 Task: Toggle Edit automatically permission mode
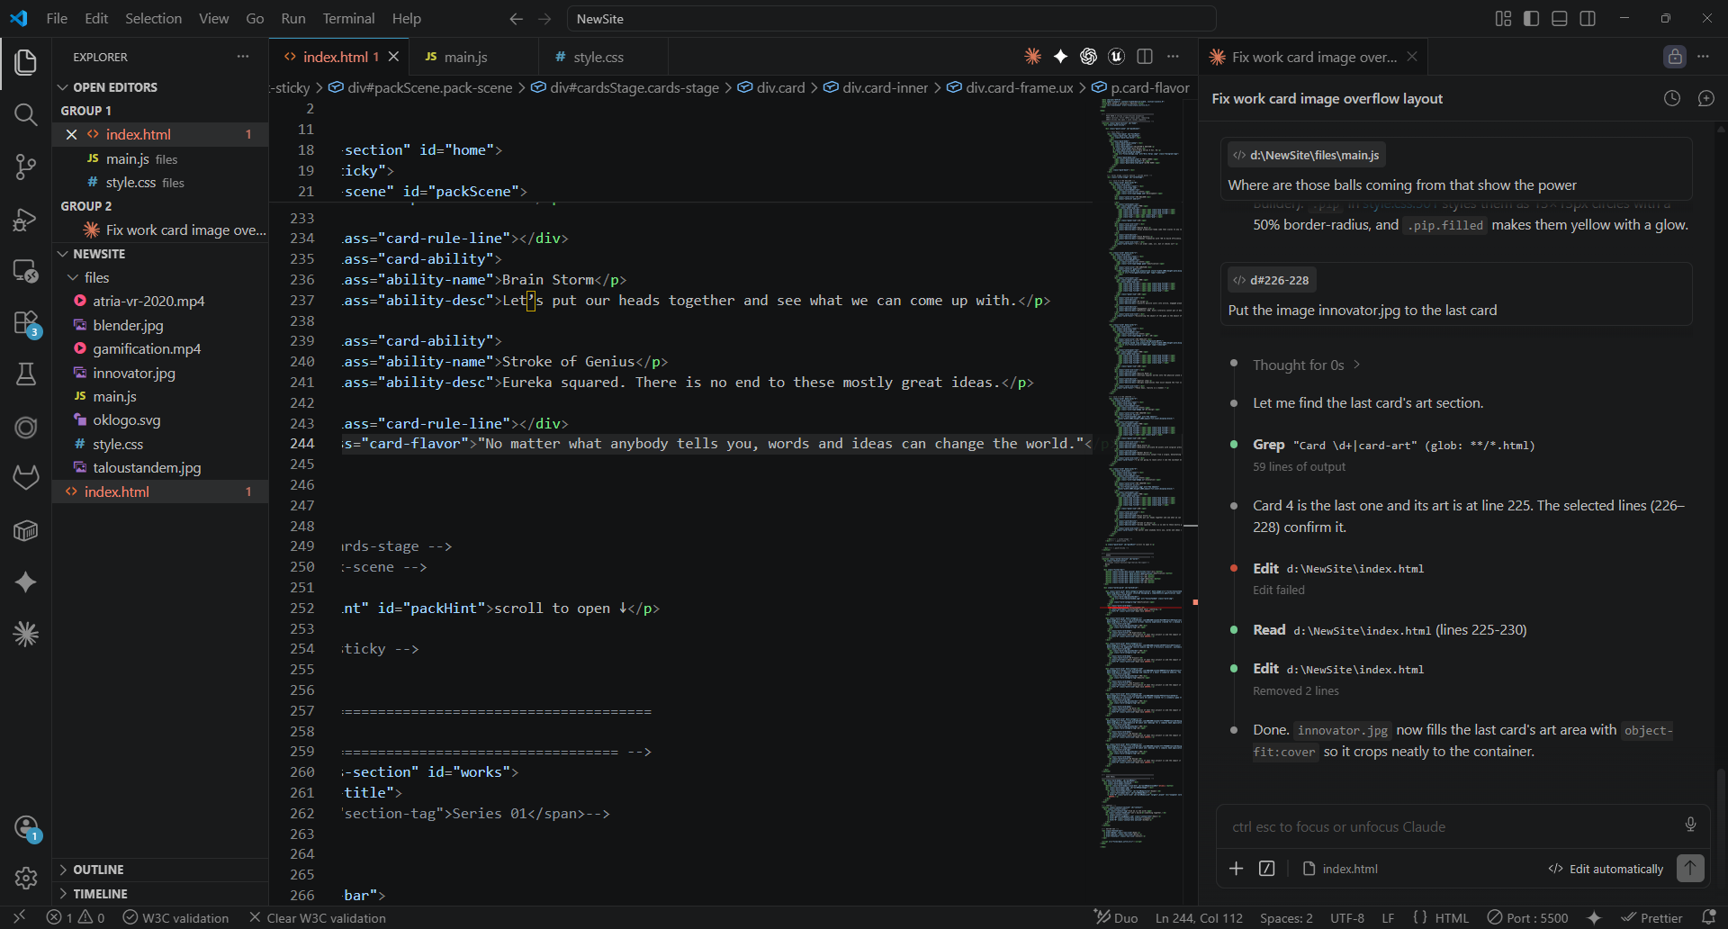point(1606,869)
